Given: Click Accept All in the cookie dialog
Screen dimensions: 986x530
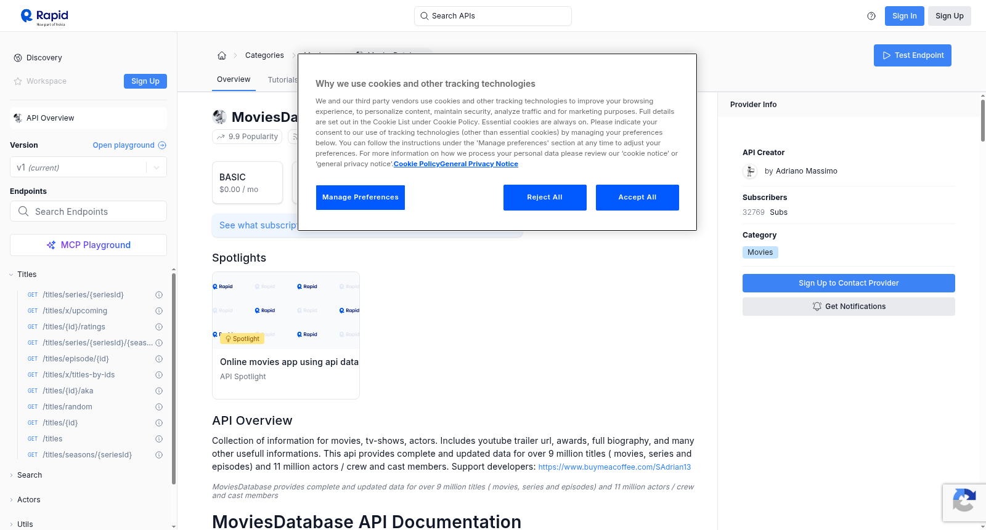Looking at the screenshot, I should [x=637, y=198].
